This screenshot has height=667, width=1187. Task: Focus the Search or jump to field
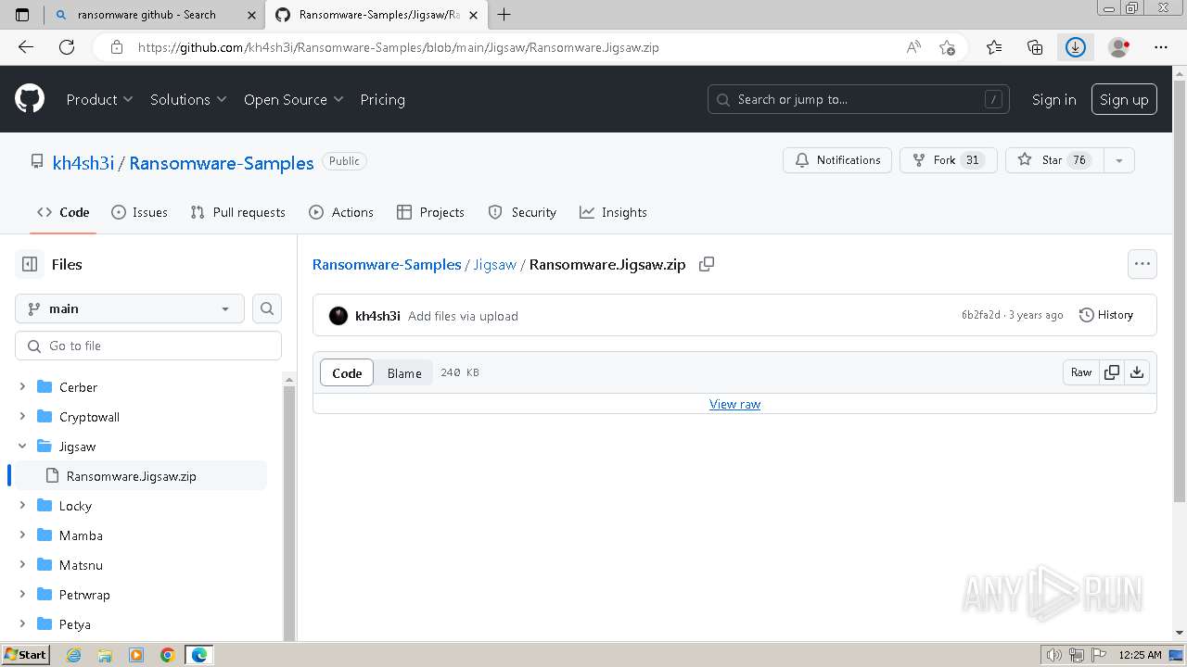pyautogui.click(x=859, y=99)
